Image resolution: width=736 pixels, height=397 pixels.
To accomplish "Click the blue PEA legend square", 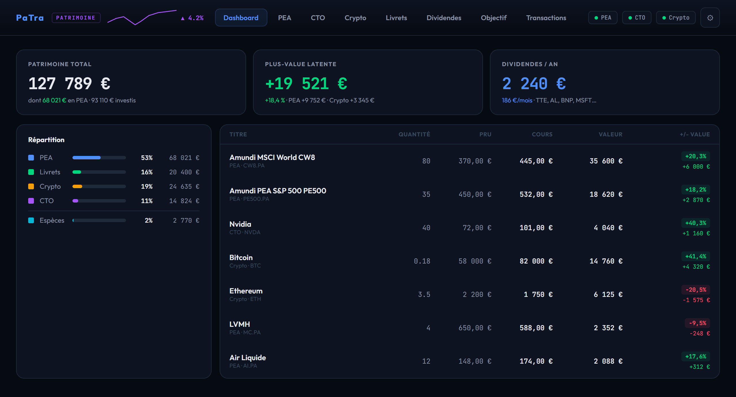I will (31, 157).
